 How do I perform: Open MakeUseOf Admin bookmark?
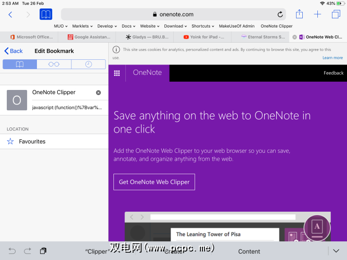tap(237, 26)
